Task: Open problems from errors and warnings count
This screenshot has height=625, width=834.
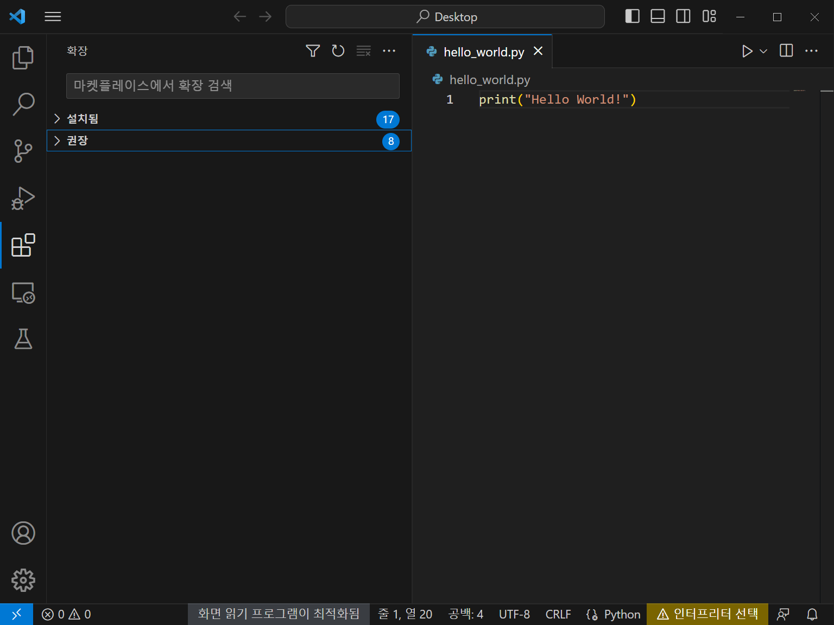Action: (x=66, y=614)
